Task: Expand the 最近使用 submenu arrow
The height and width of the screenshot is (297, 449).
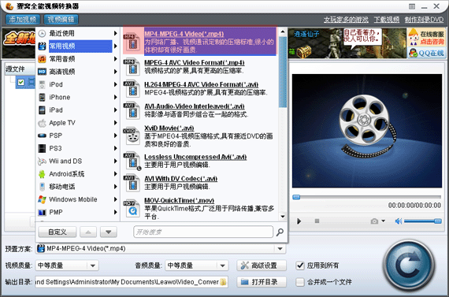Action: pos(115,34)
